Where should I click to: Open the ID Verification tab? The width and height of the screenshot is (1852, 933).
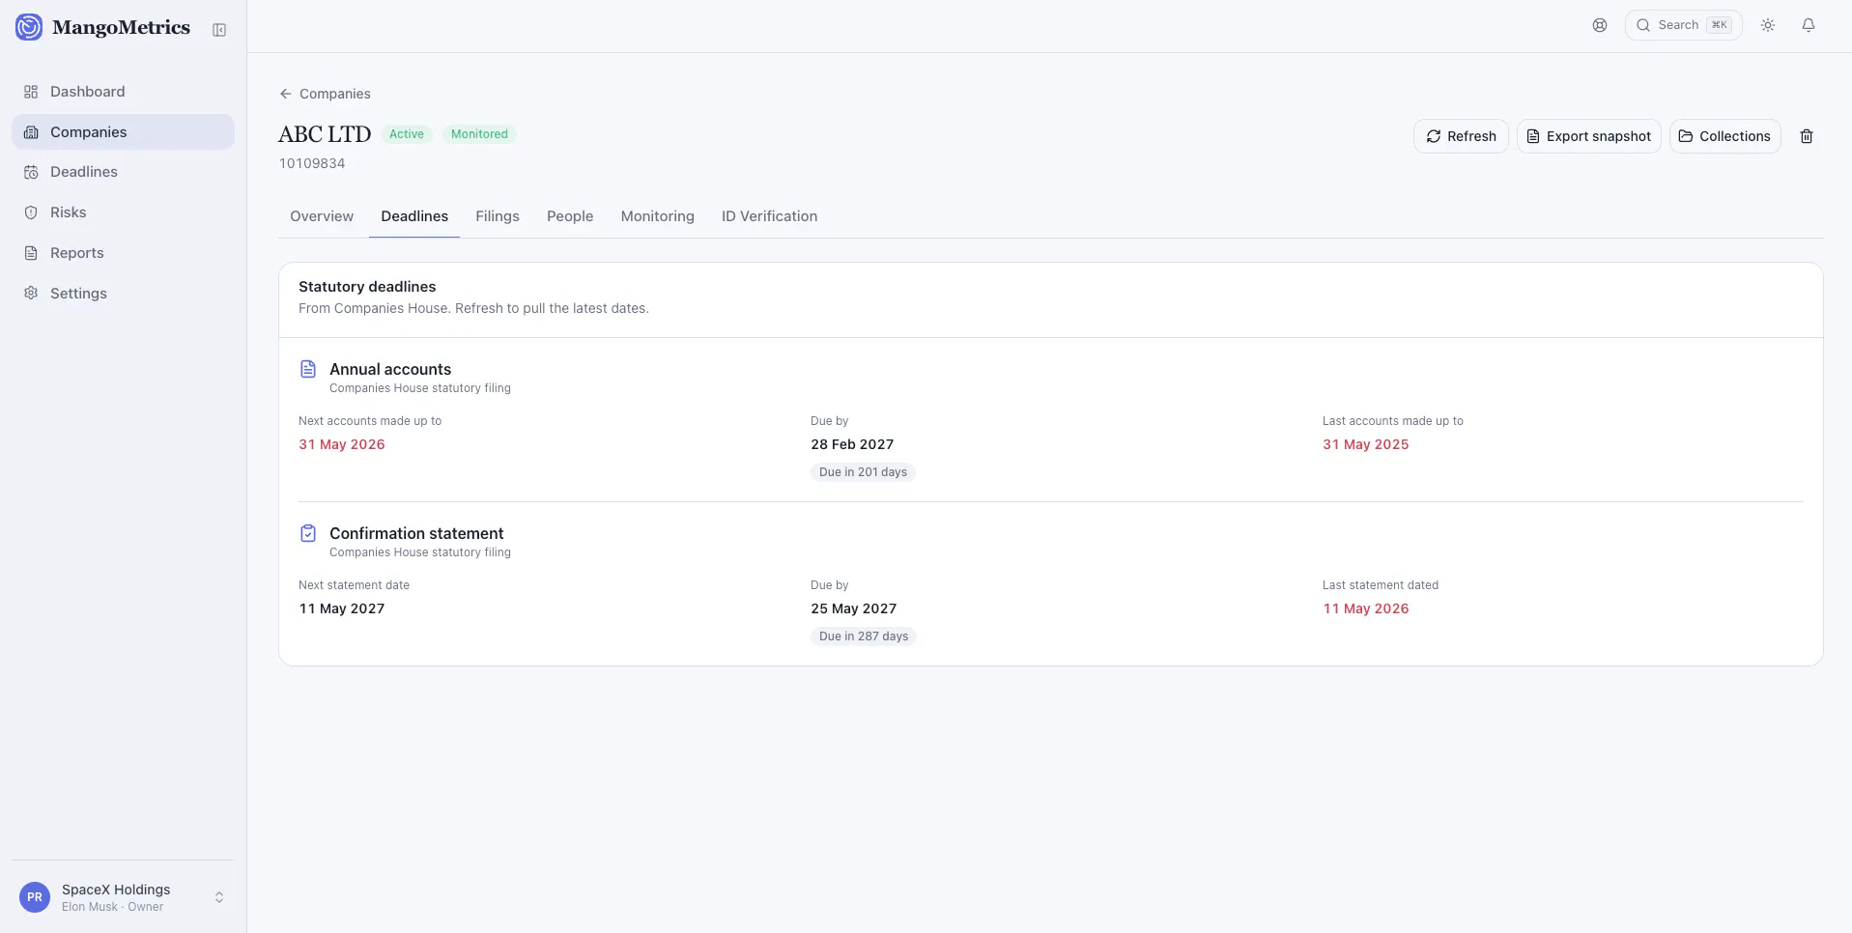(x=769, y=216)
